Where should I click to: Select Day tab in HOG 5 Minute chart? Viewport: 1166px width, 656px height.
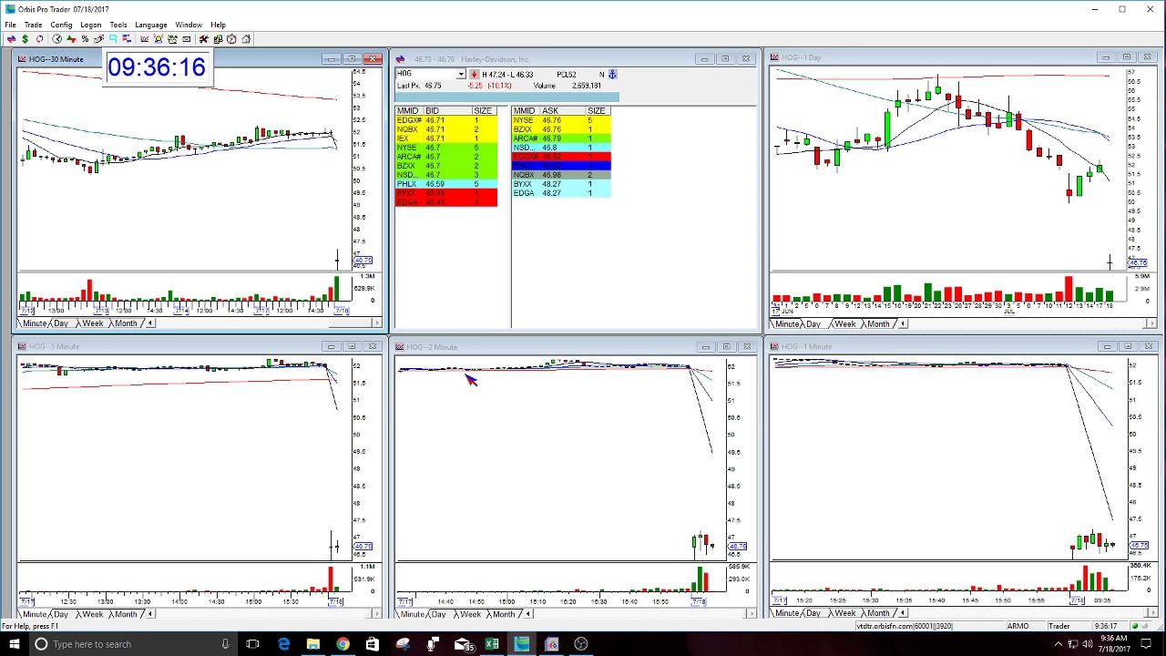[61, 614]
